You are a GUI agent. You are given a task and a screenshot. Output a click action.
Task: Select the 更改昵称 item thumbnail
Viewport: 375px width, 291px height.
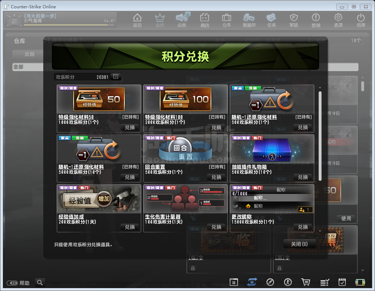[x=272, y=199]
